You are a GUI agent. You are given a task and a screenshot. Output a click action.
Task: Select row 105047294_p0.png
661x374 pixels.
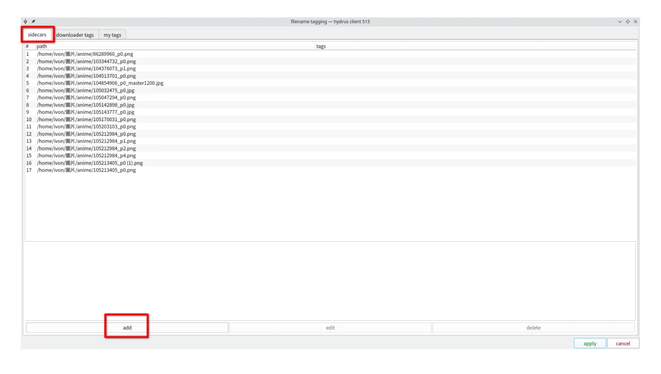[330, 97]
